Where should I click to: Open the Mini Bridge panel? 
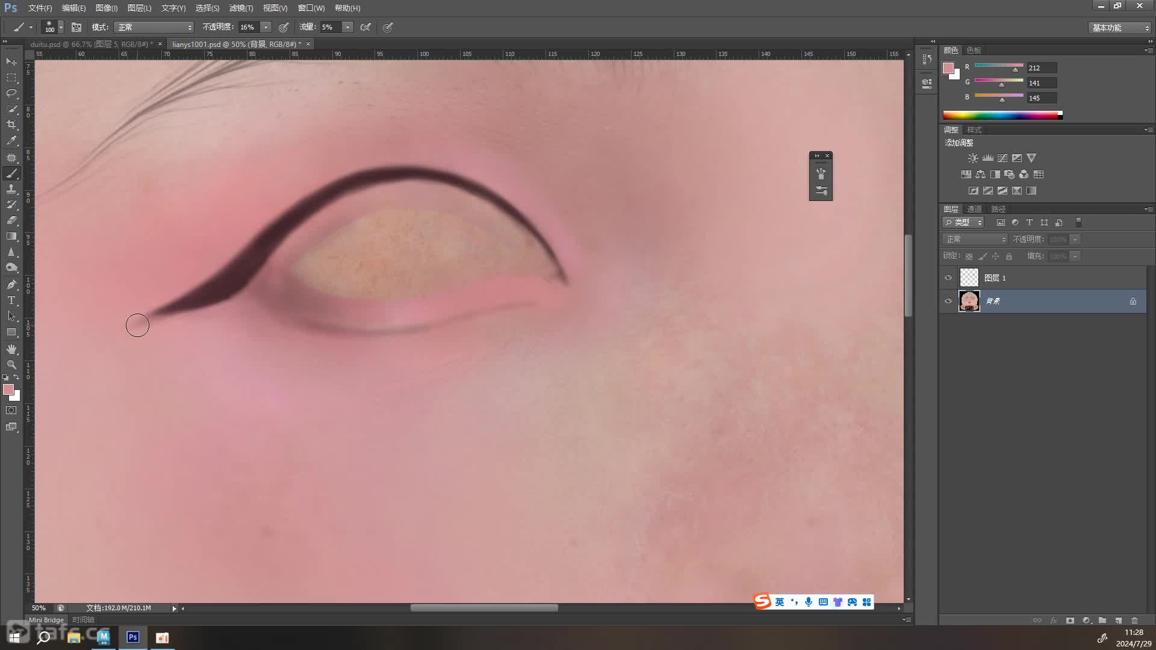point(46,620)
